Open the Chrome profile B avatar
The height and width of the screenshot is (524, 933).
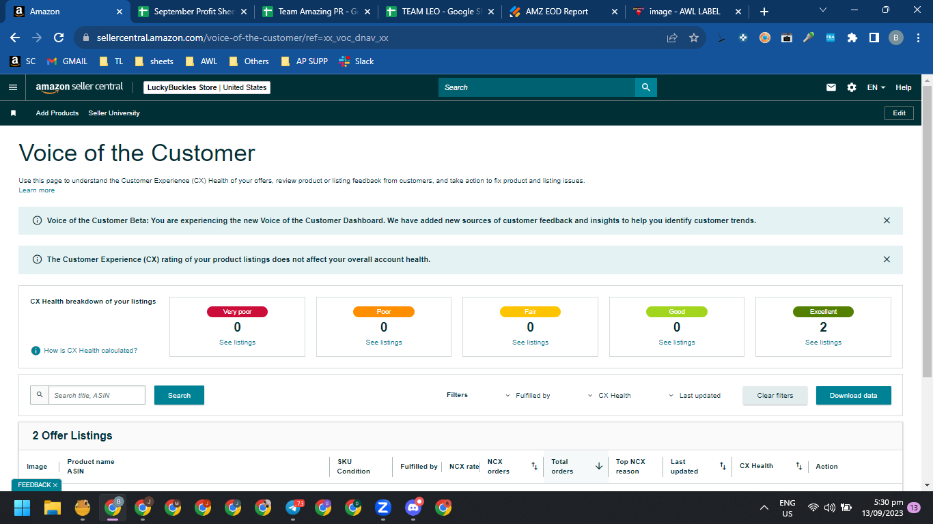tap(896, 38)
